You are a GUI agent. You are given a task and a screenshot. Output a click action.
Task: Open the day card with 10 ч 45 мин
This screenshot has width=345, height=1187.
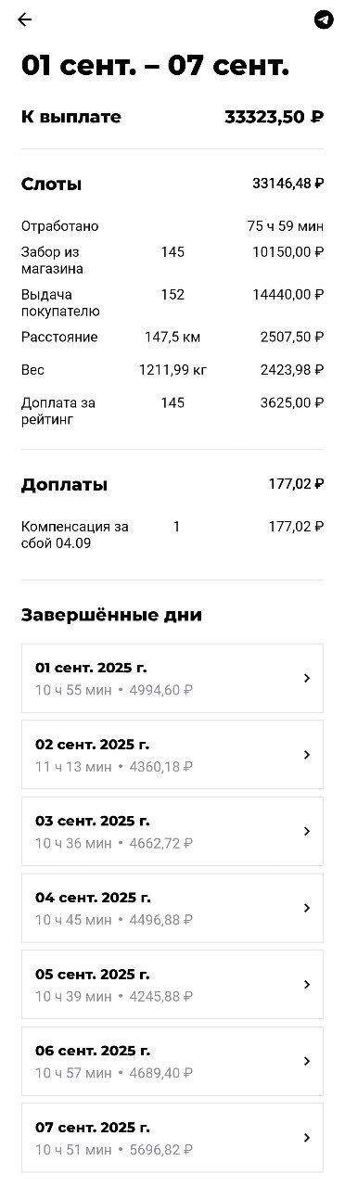pyautogui.click(x=172, y=908)
